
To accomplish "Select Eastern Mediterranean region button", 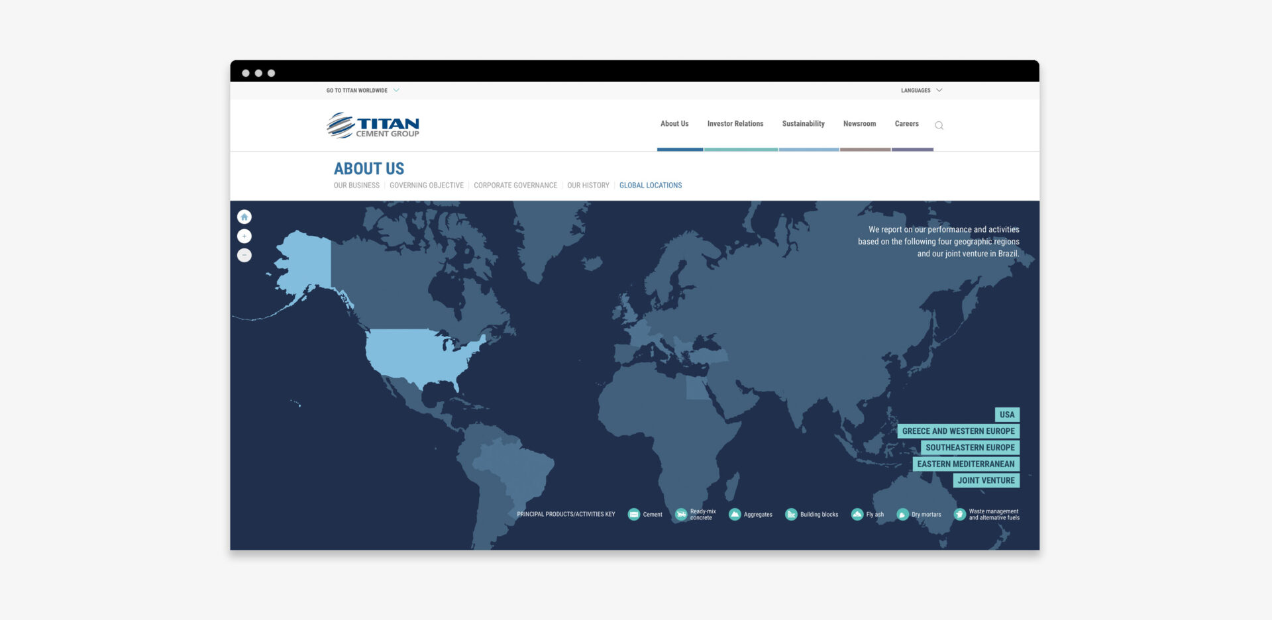I will 966,464.
